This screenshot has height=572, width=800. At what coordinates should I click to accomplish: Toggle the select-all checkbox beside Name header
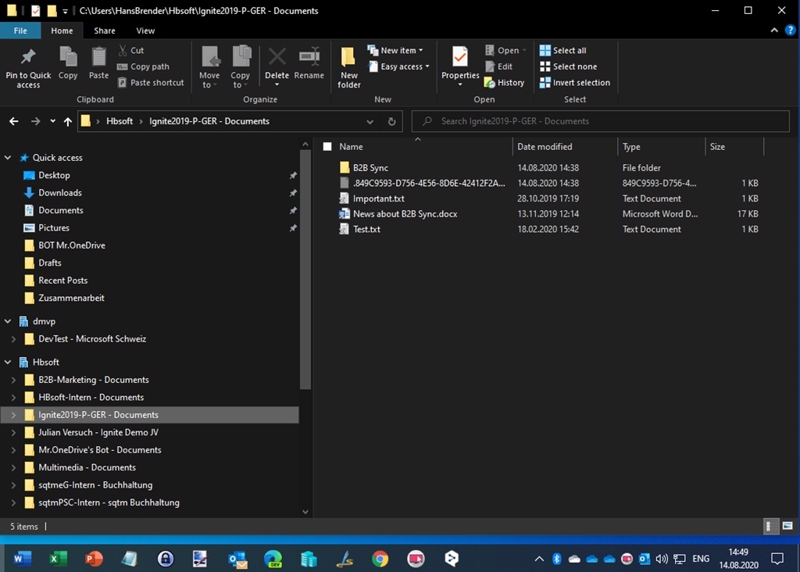tap(327, 147)
